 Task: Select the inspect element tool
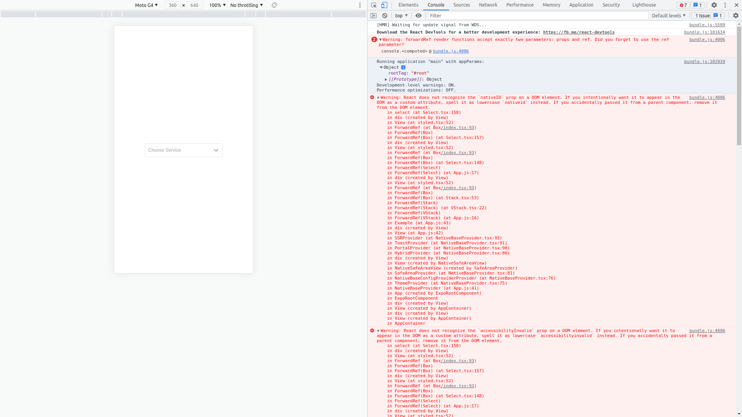pyautogui.click(x=373, y=5)
